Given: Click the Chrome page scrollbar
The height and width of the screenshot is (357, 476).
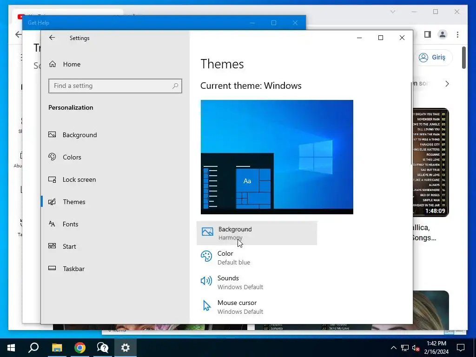Looking at the screenshot, I should [x=464, y=58].
